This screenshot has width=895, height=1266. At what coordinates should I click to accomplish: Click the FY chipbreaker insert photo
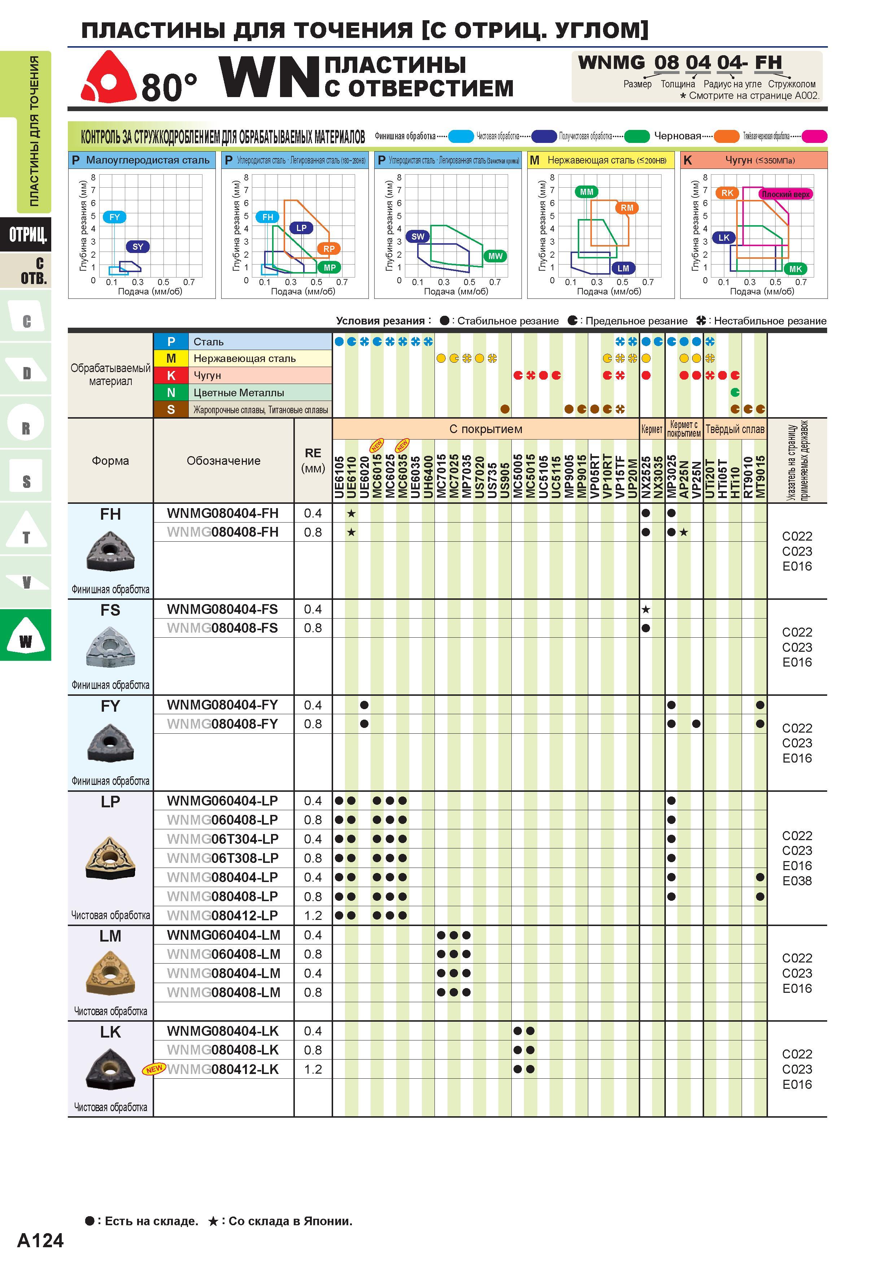110,743
